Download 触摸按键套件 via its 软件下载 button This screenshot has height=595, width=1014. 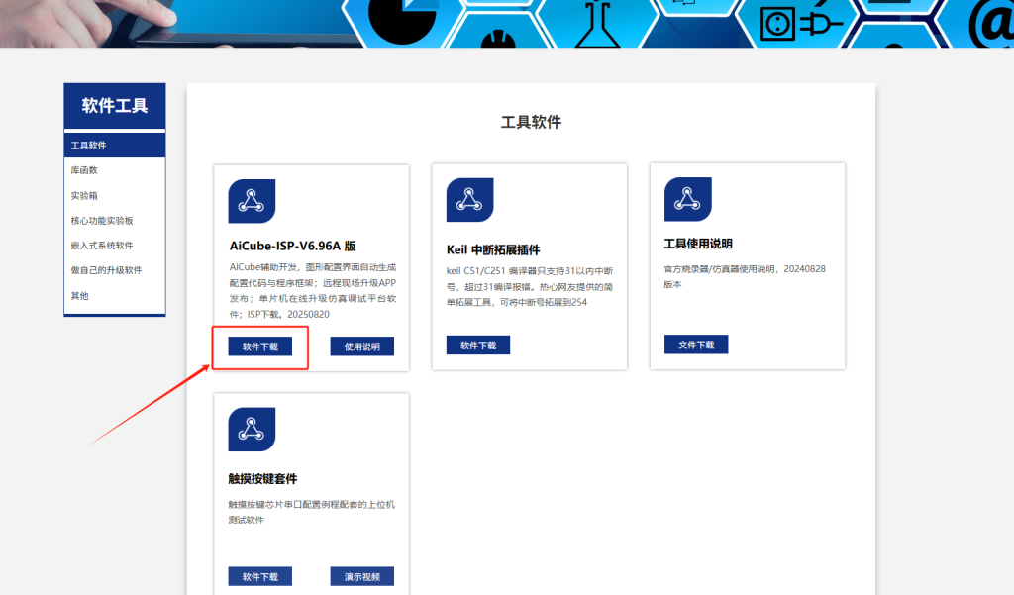coord(259,575)
